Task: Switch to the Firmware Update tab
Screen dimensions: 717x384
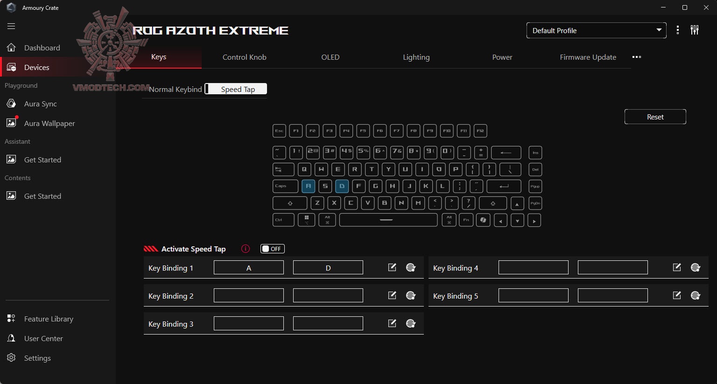Action: click(588, 57)
